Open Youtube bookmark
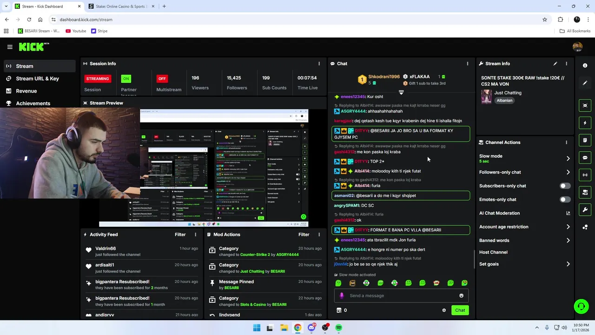The image size is (595, 335). (76, 31)
